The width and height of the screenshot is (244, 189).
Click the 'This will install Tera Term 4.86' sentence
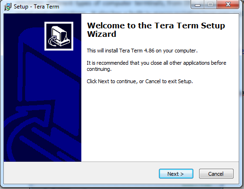tap(142, 51)
